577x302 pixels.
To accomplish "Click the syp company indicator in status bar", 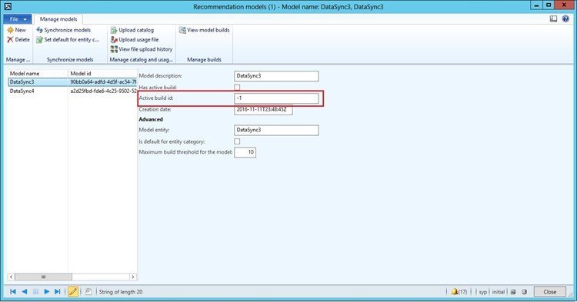I will [x=483, y=292].
